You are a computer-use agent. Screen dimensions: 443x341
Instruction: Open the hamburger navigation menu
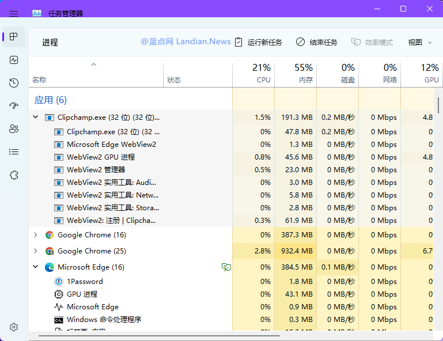(14, 13)
